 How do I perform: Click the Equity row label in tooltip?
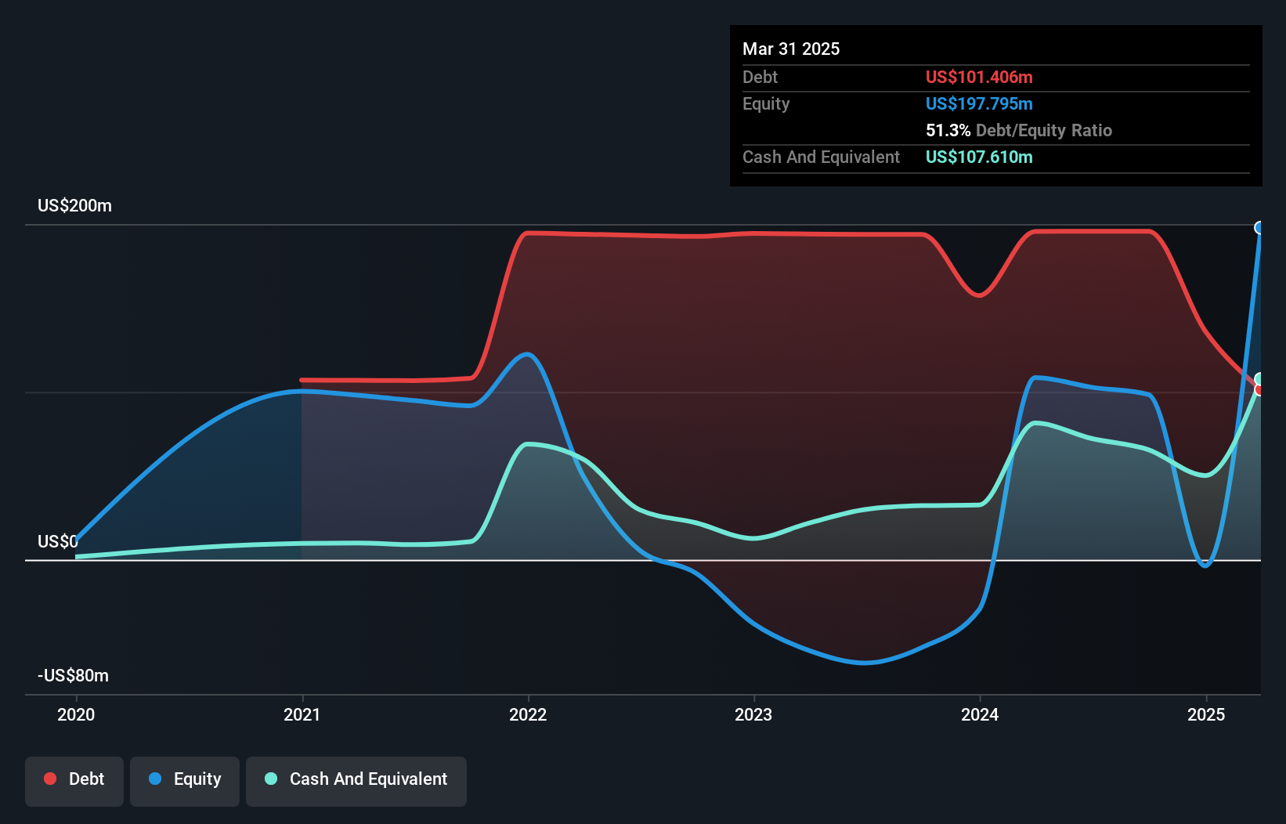[x=766, y=104]
